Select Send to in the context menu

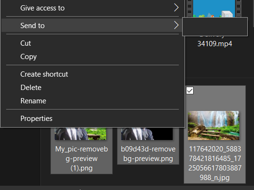(92, 25)
